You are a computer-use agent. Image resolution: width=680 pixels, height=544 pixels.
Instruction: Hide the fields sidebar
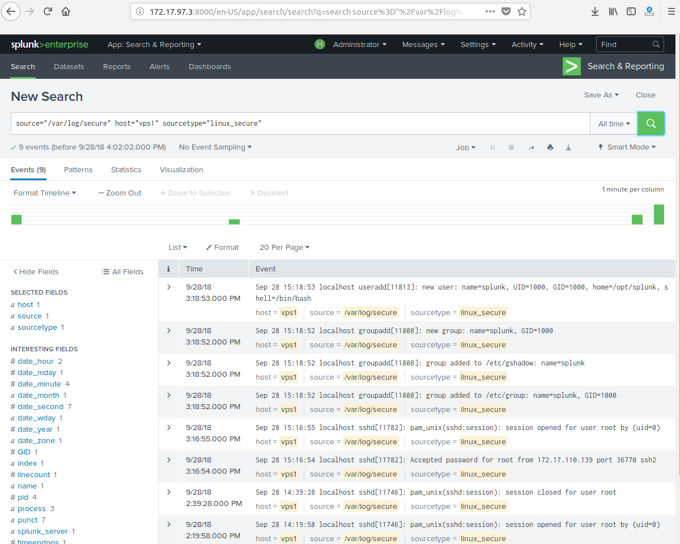point(35,272)
